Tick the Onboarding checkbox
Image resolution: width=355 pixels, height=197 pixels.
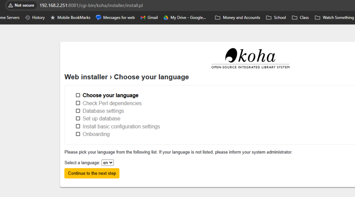tap(78, 134)
